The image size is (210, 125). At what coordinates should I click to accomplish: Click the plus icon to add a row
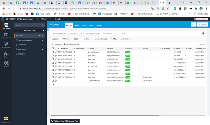pos(53,84)
